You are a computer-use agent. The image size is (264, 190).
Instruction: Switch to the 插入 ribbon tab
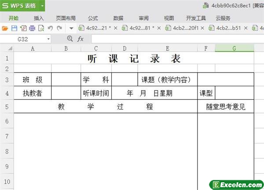pyautogui.click(x=39, y=18)
